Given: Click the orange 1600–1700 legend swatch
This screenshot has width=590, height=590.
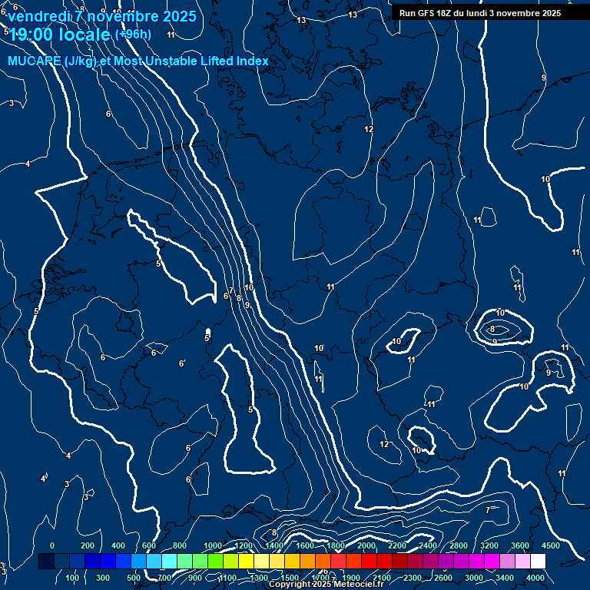Looking at the screenshot, I should [307, 561].
